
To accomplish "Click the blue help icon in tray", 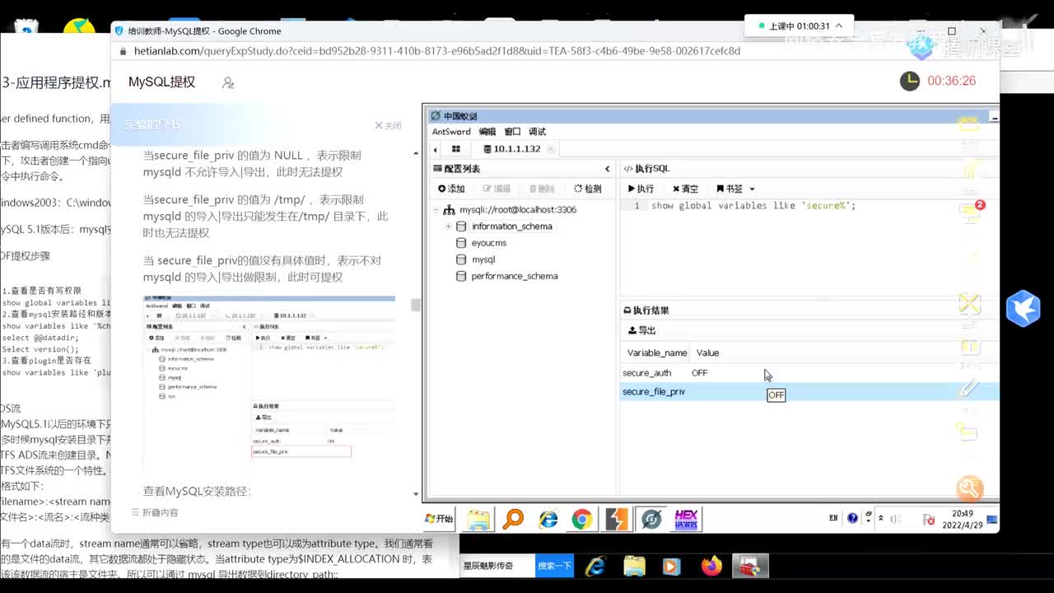I will pos(852,519).
